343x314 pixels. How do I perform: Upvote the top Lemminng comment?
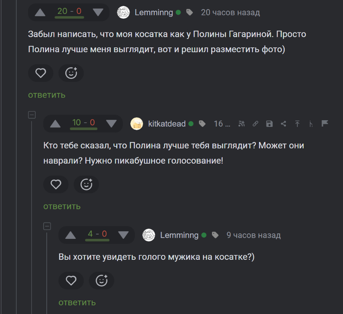[x=40, y=12]
